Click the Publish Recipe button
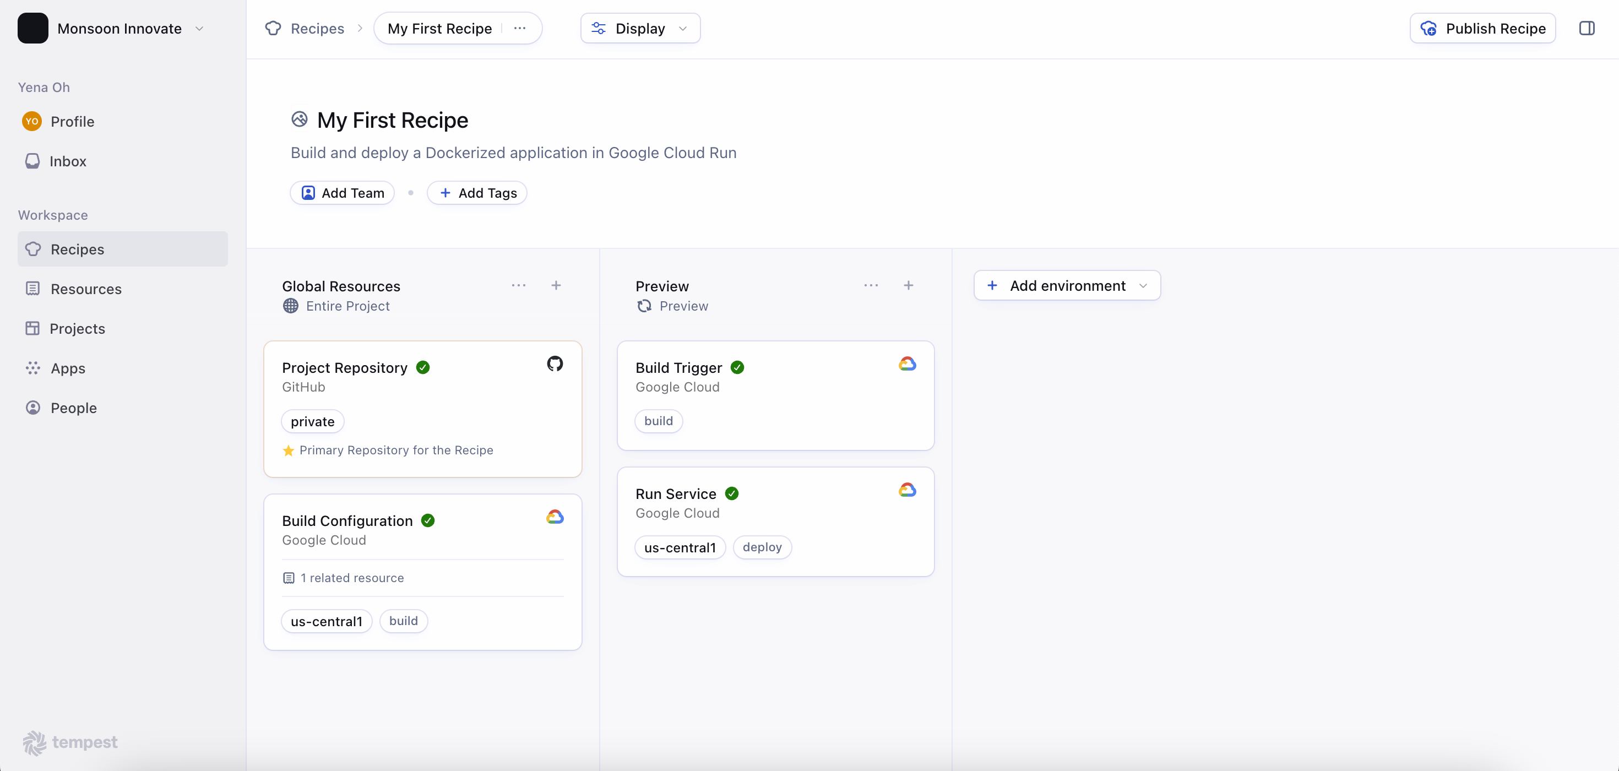Image resolution: width=1619 pixels, height=771 pixels. 1482,28
